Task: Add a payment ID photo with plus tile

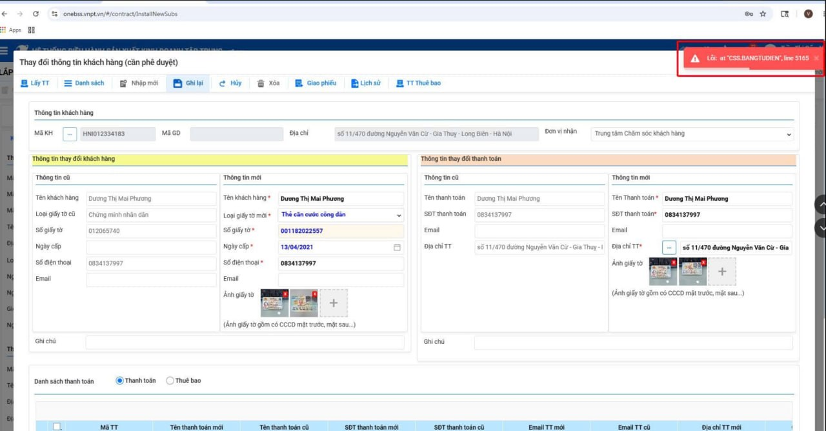Action: (x=722, y=272)
